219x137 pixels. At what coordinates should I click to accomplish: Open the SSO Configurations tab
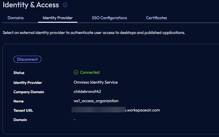[109, 18]
